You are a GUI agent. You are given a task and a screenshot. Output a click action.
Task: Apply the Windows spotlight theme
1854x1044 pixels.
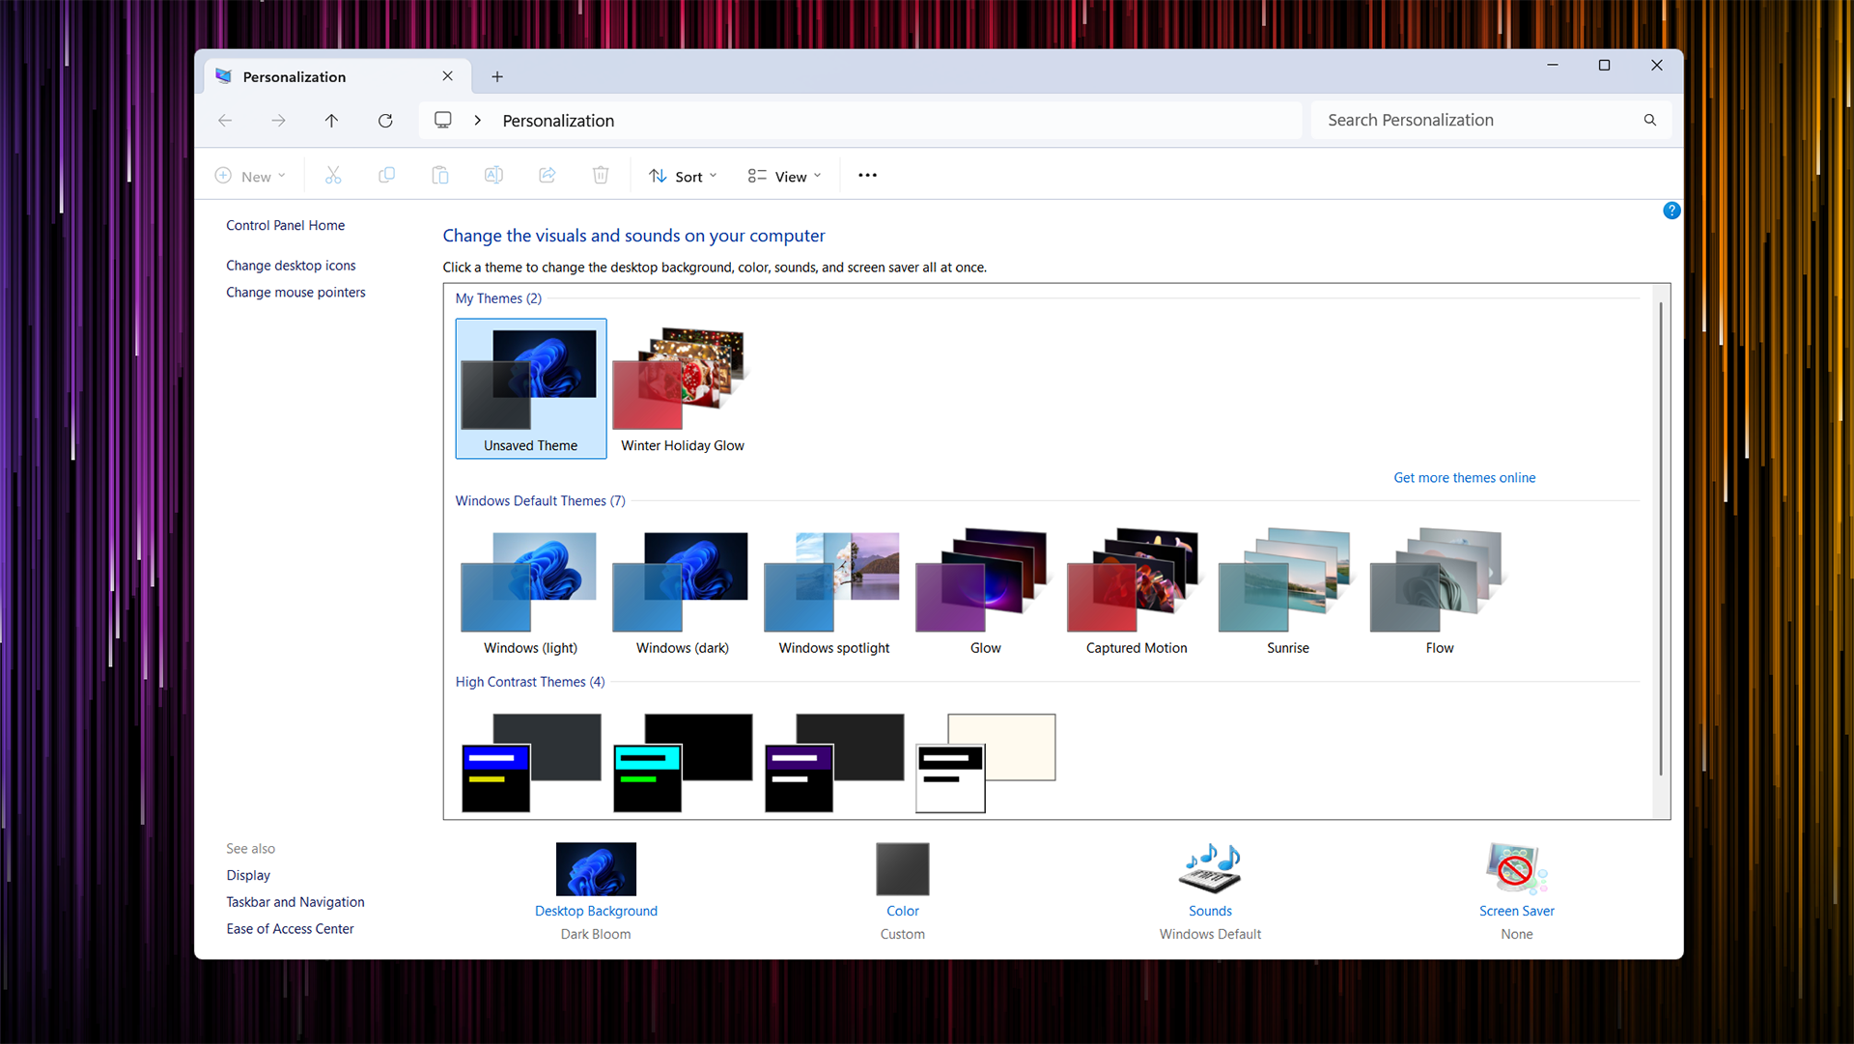coord(833,591)
